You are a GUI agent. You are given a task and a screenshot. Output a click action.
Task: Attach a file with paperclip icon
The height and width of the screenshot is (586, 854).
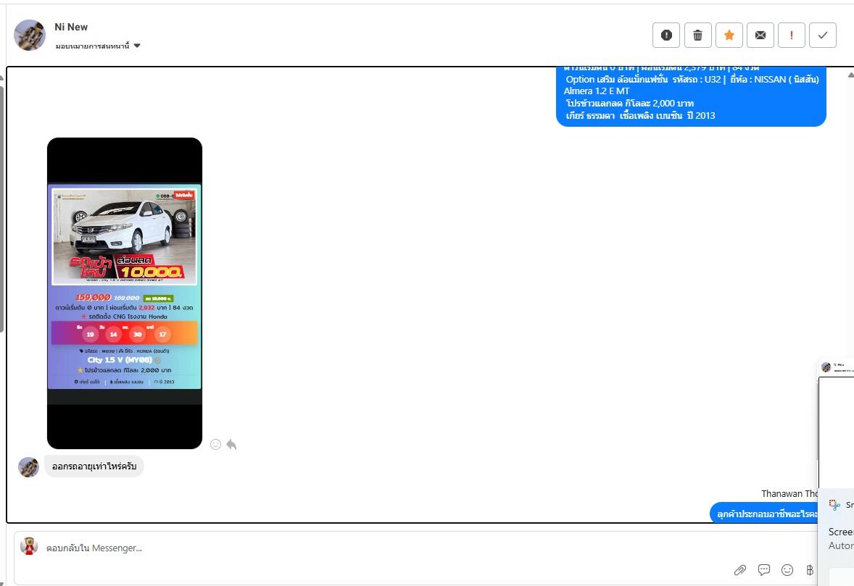coord(739,569)
